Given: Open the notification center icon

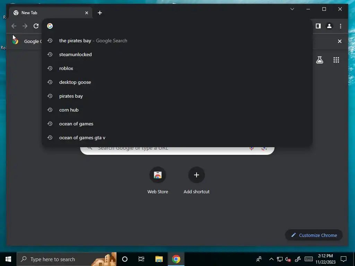Looking at the screenshot, I should click(344, 259).
